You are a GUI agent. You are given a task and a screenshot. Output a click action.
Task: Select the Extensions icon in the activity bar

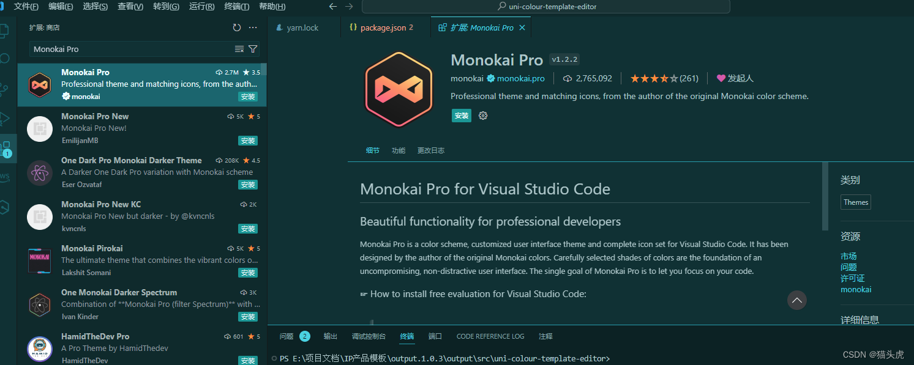[8, 149]
